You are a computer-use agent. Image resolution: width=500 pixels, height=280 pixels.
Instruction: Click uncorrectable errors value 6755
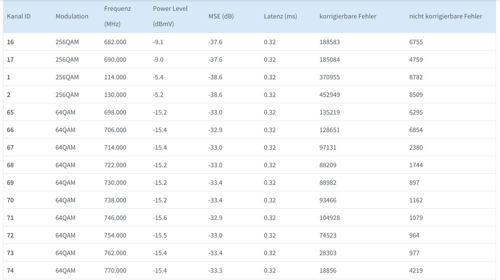(x=416, y=42)
